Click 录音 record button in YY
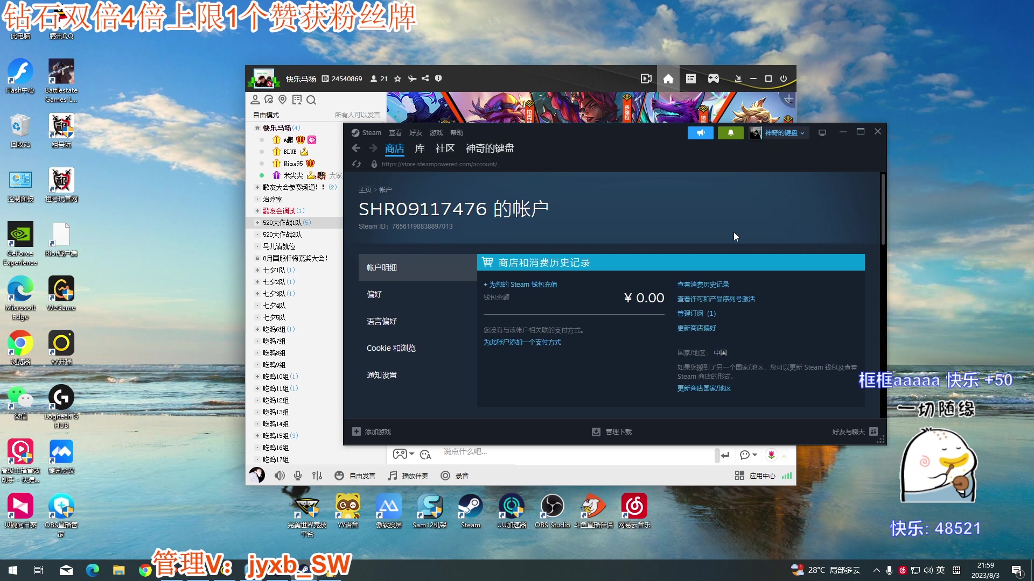Viewport: 1034px width, 581px height. [x=455, y=476]
